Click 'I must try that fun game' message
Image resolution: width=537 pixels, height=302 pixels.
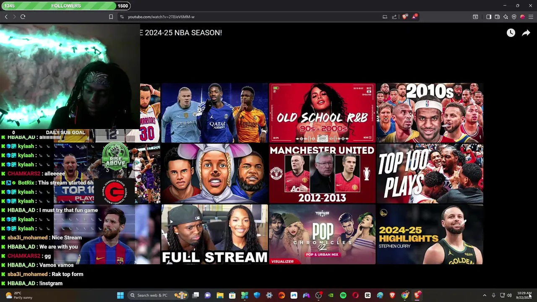(x=68, y=210)
